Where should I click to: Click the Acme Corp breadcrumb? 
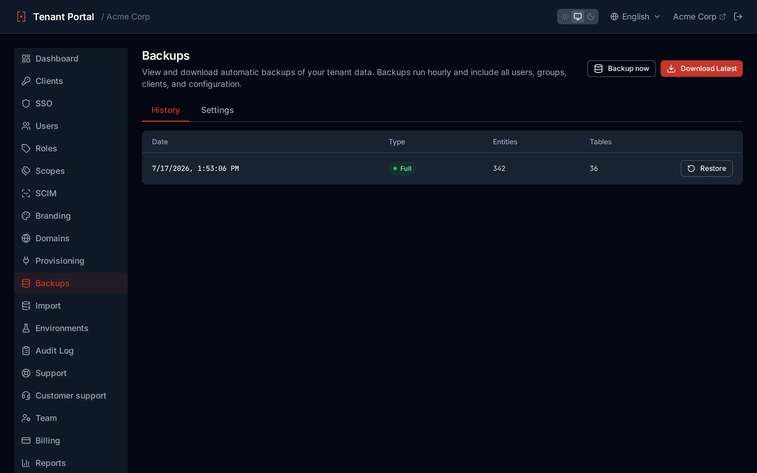point(128,17)
